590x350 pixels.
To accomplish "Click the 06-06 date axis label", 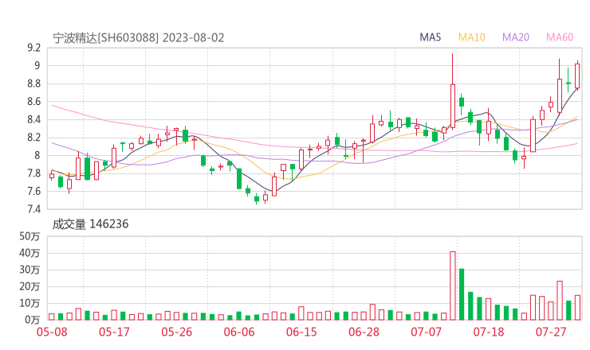I will (239, 332).
